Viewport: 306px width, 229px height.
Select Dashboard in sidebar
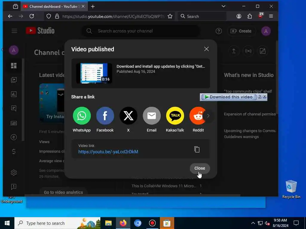[14, 66]
